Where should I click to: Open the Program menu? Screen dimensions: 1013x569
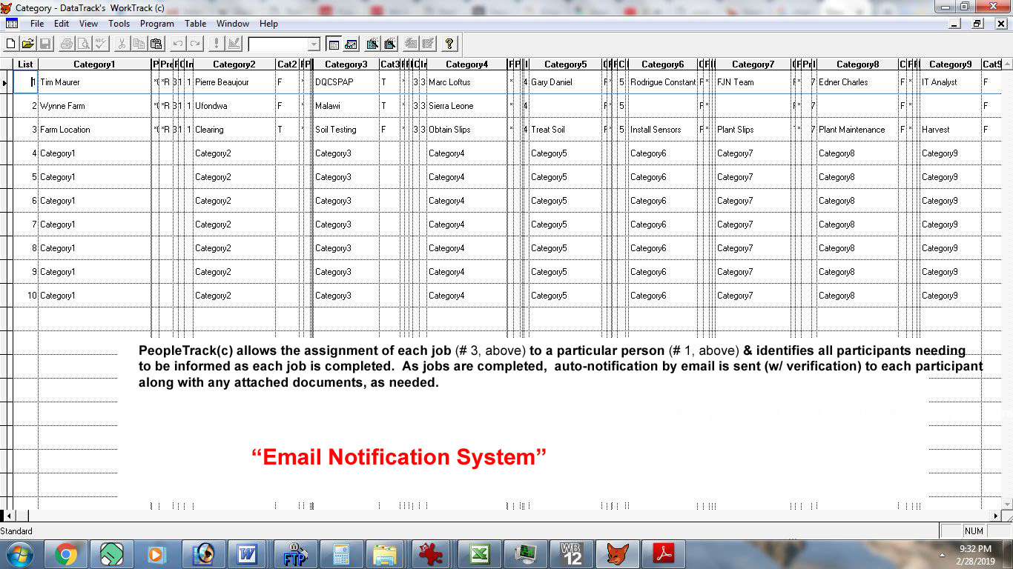click(156, 24)
